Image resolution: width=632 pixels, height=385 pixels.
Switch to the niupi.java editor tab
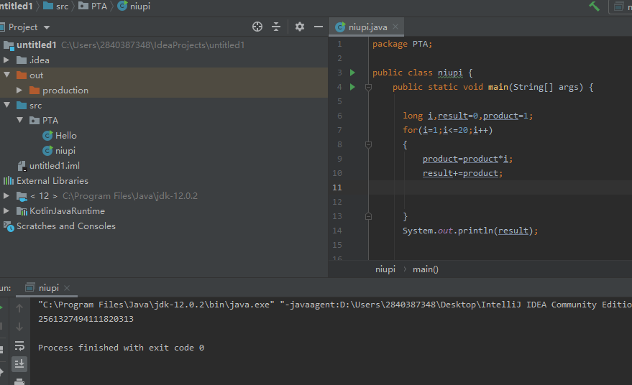click(x=367, y=27)
